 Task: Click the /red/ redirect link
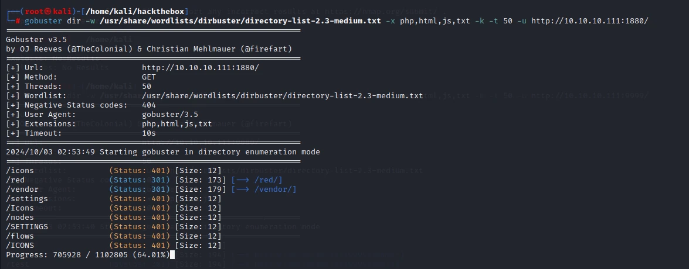click(257, 180)
